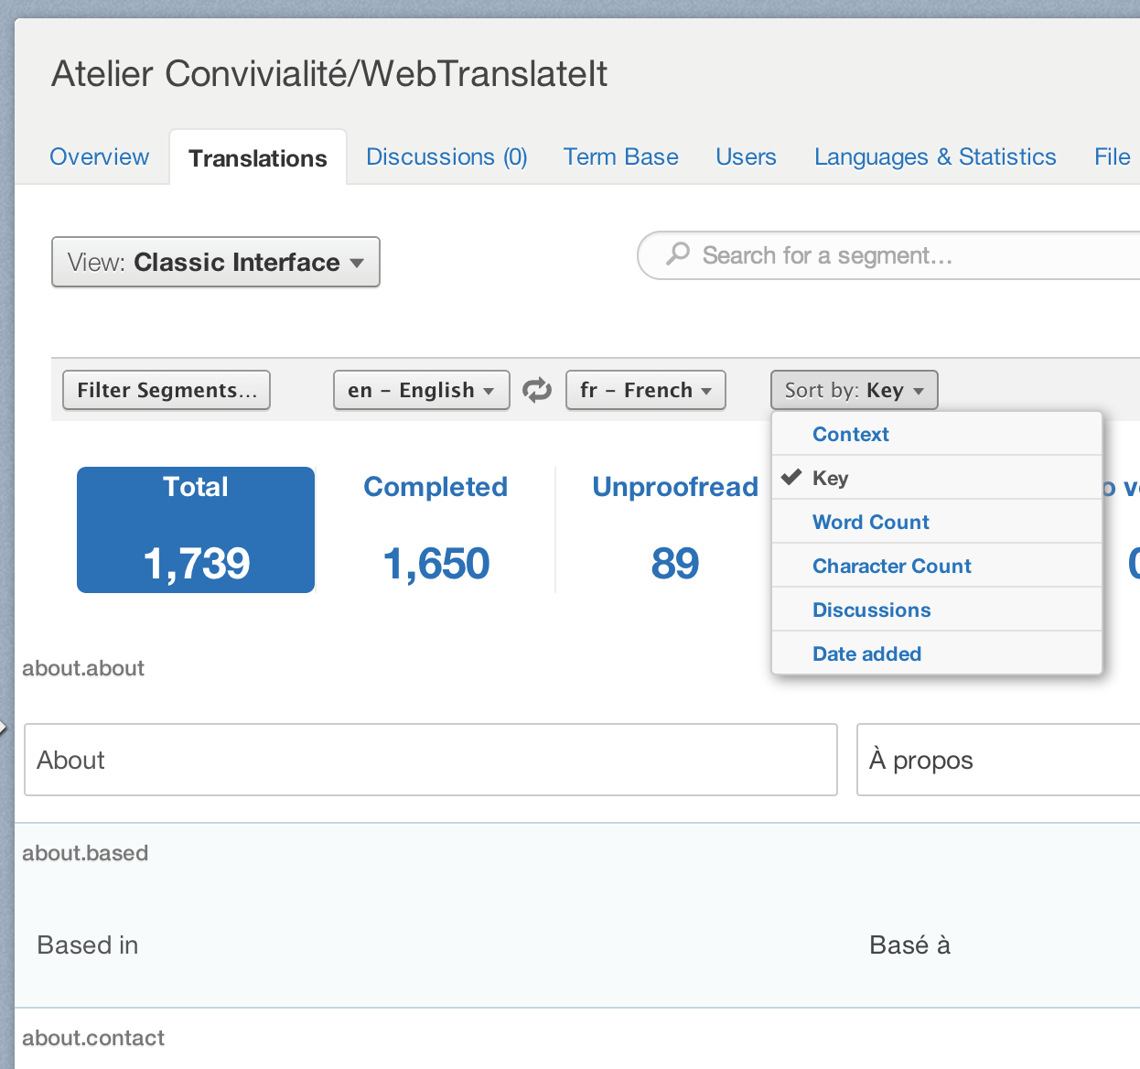The width and height of the screenshot is (1140, 1069).
Task: Go to the Users tab
Action: click(x=746, y=157)
